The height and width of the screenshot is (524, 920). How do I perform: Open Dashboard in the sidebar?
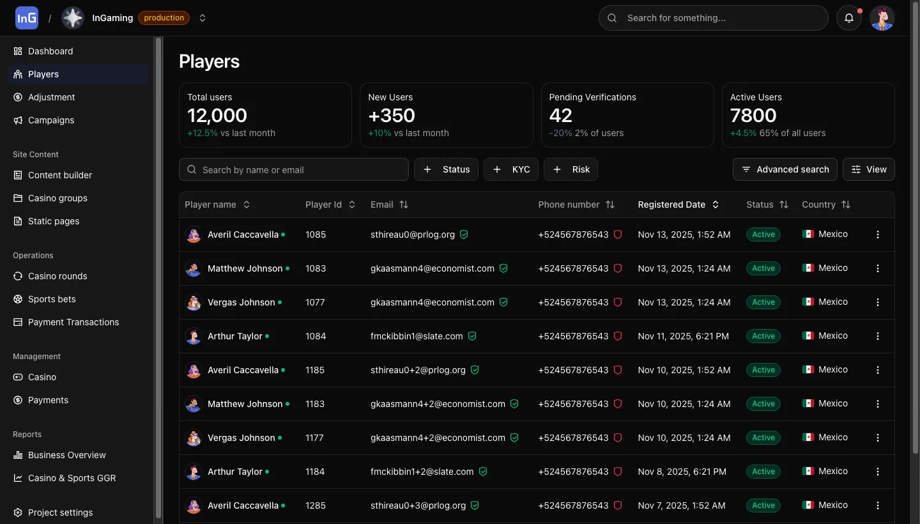coord(50,51)
